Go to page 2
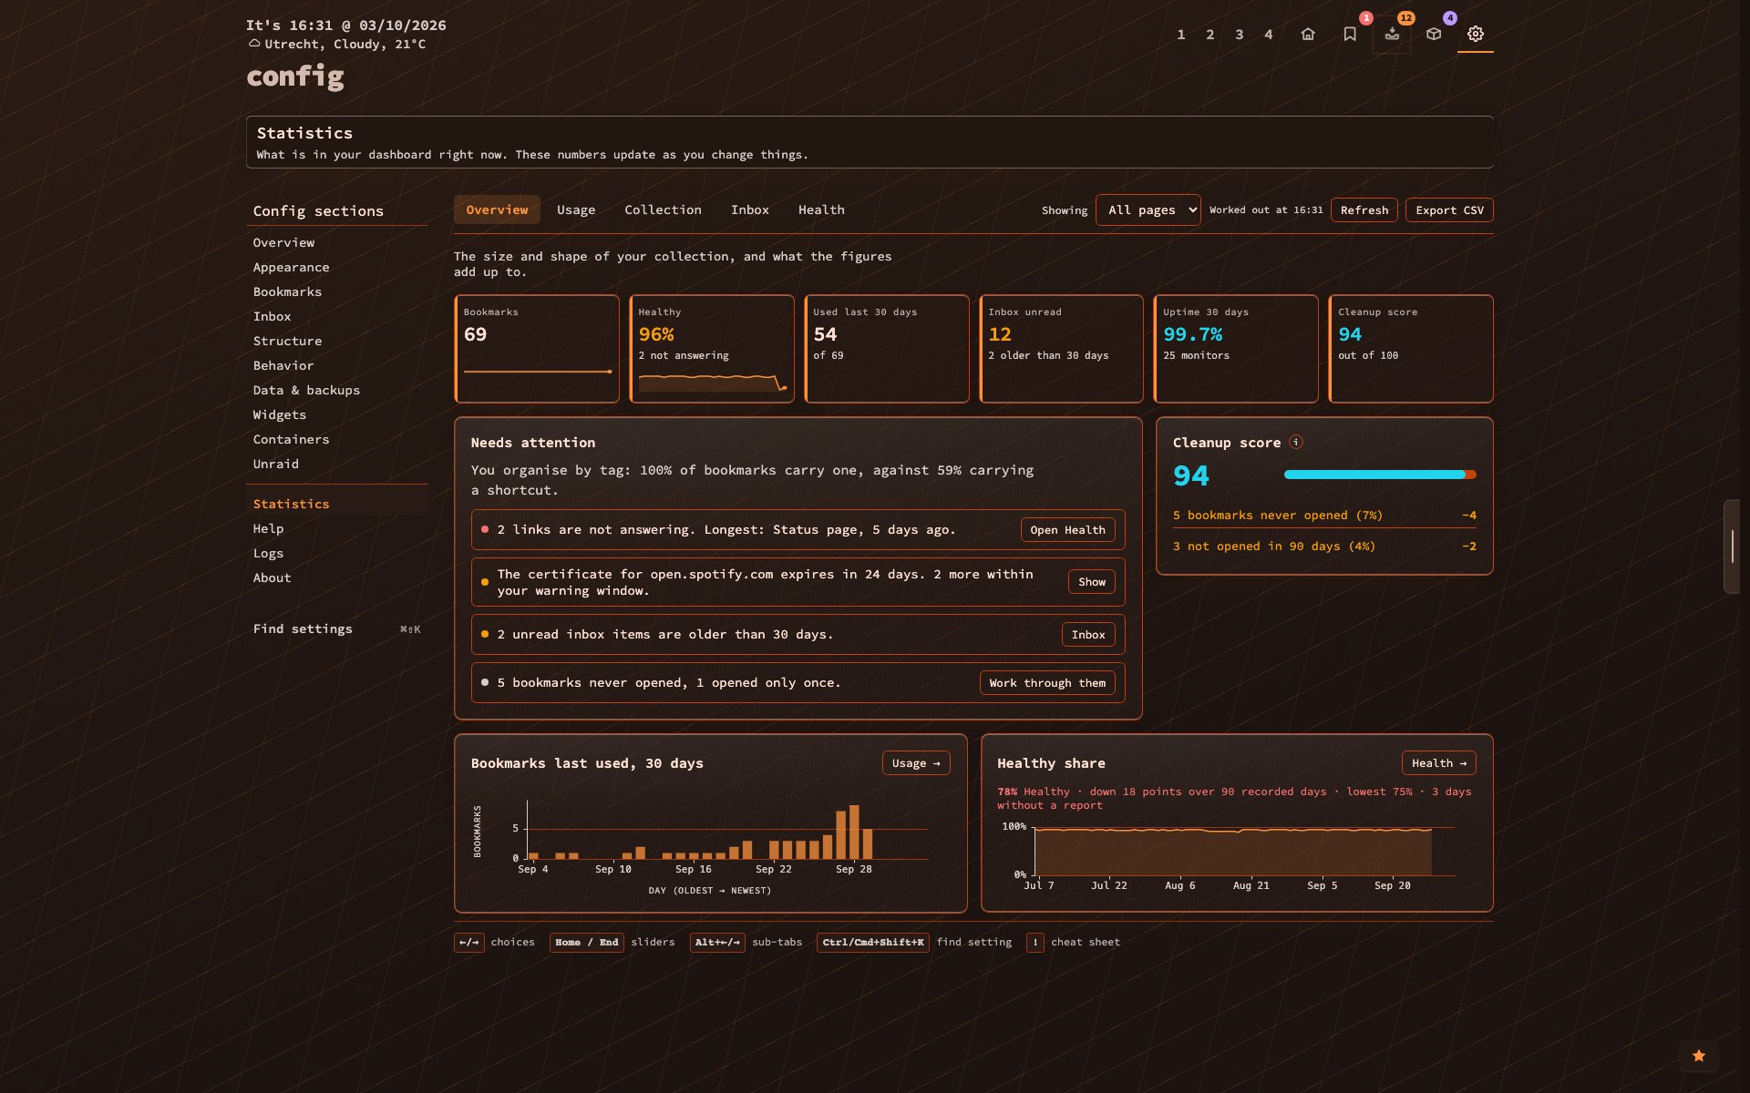Image resolution: width=1750 pixels, height=1093 pixels. click(x=1210, y=35)
